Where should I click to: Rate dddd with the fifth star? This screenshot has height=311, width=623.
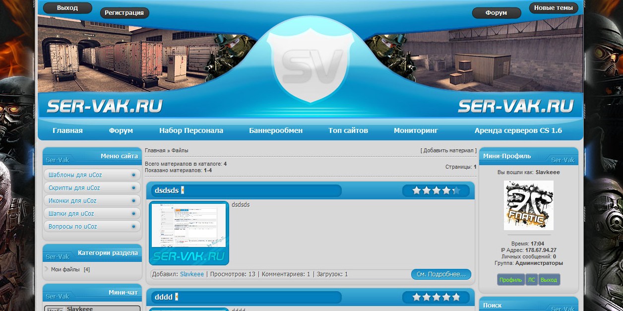tap(456, 297)
